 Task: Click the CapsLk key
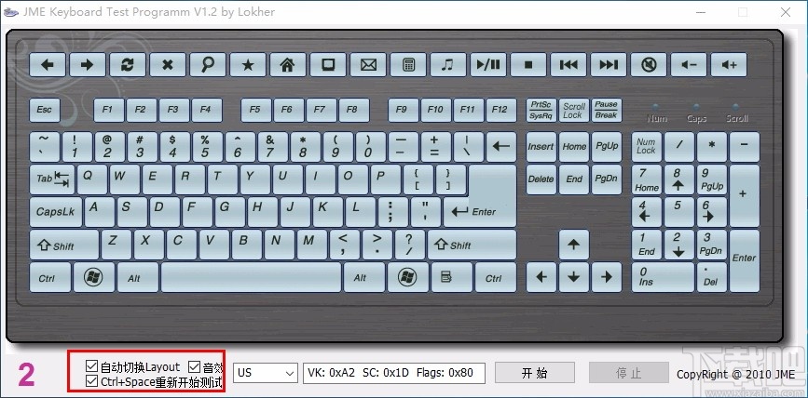[56, 212]
